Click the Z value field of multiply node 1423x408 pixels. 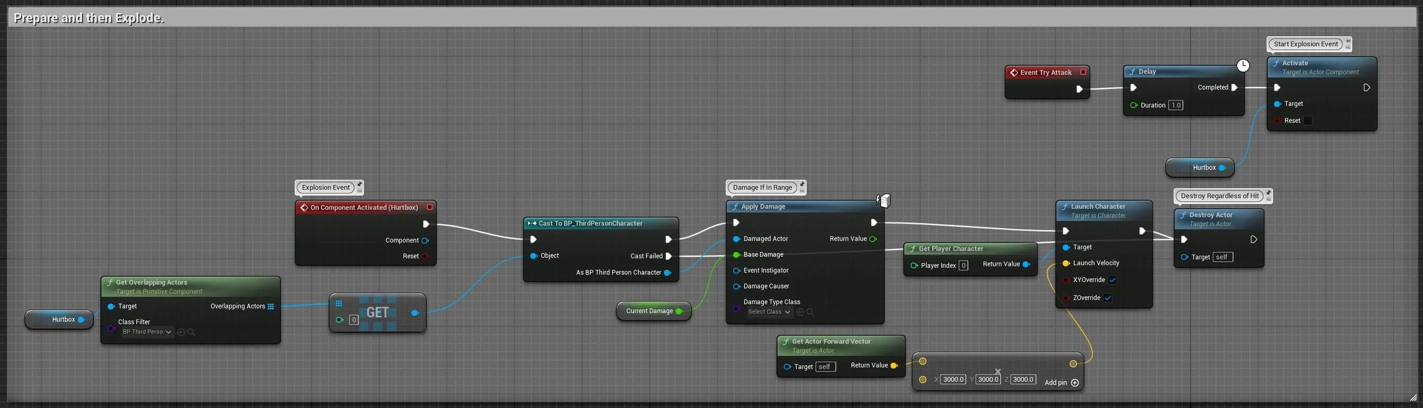point(1022,380)
